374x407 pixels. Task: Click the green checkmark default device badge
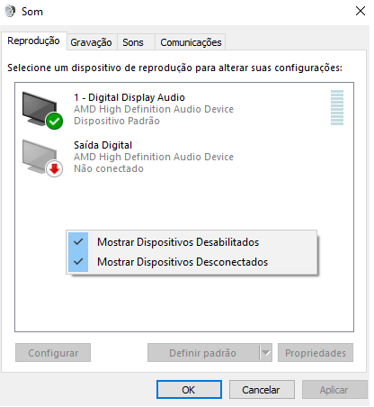click(54, 122)
